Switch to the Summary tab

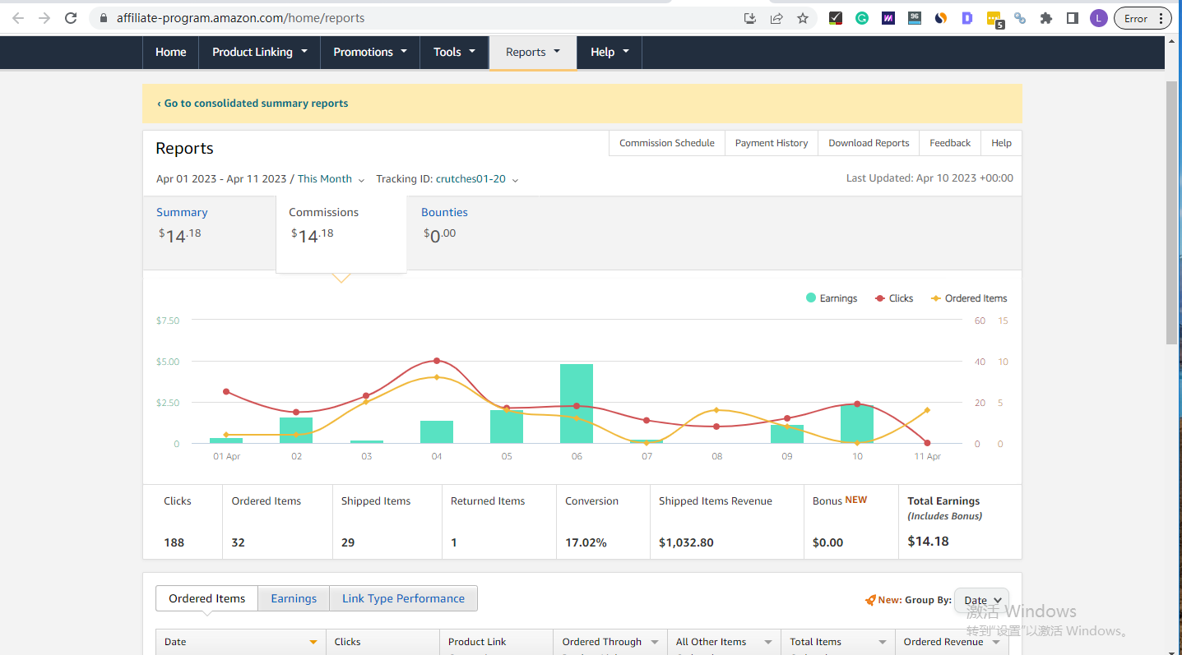tap(209, 233)
